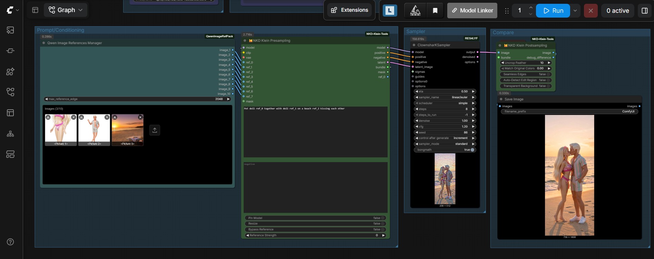Open the control after generate dropdown

tap(445, 138)
